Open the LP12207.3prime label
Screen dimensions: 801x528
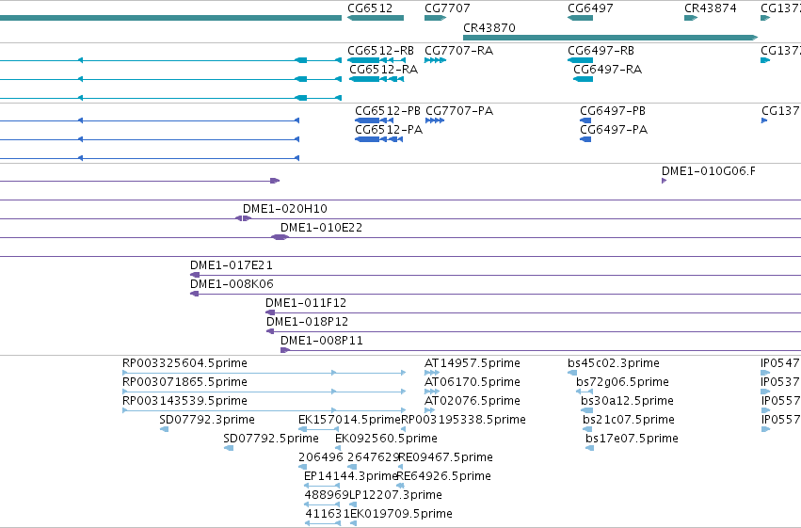(395, 495)
